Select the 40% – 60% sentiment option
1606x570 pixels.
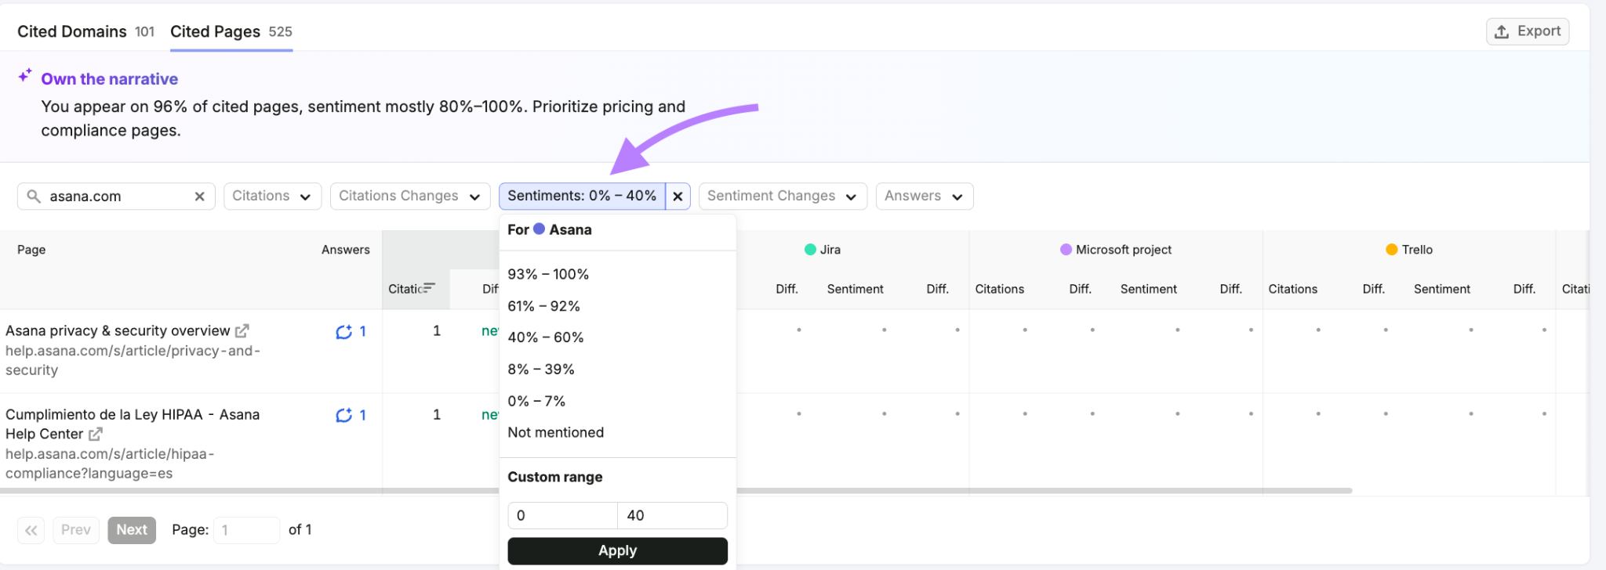click(618, 337)
